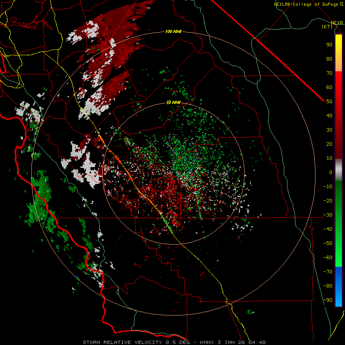Click the 50 value on the velocity scale
This screenshot has width=345, height=345.
(x=329, y=102)
